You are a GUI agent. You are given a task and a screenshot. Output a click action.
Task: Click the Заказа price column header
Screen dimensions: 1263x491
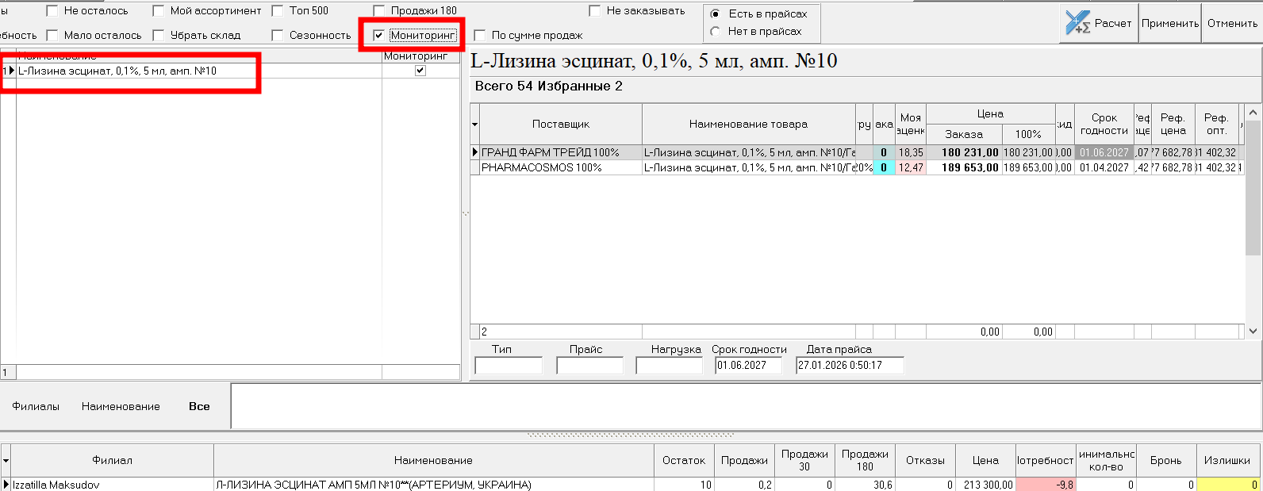(x=964, y=135)
